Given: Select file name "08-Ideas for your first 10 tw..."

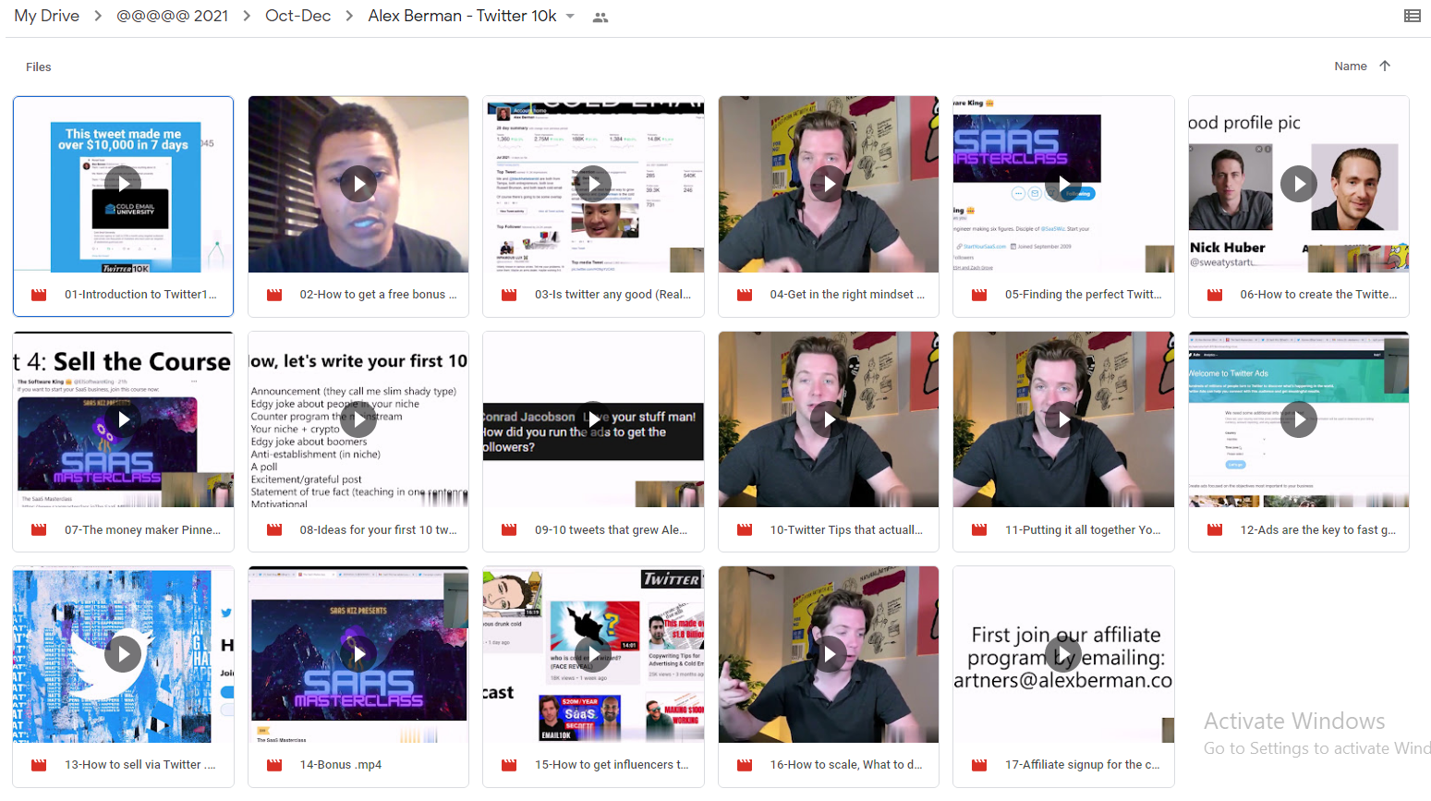Looking at the screenshot, I should coord(378,530).
